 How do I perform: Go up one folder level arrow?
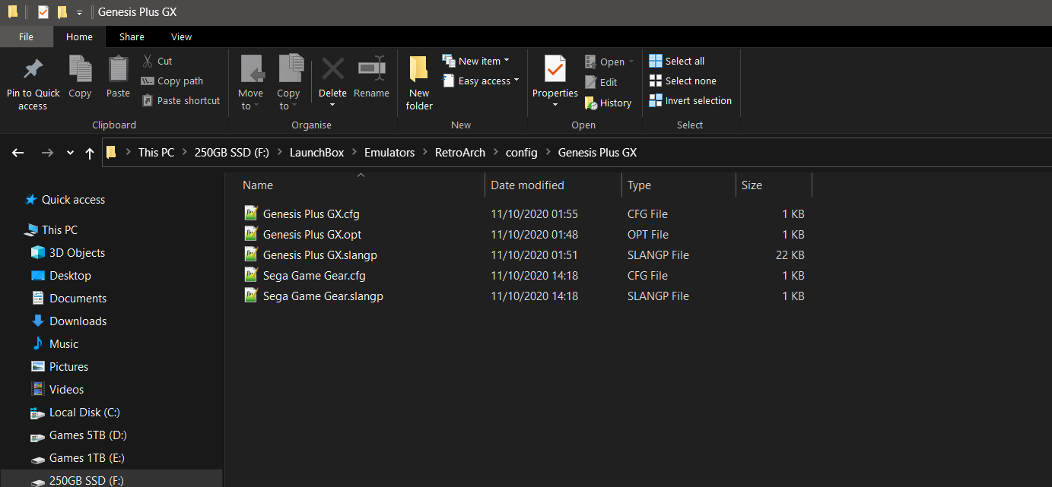90,153
